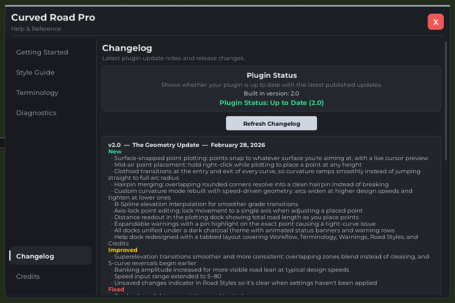
Task: Open the Credits page
Action: click(28, 276)
